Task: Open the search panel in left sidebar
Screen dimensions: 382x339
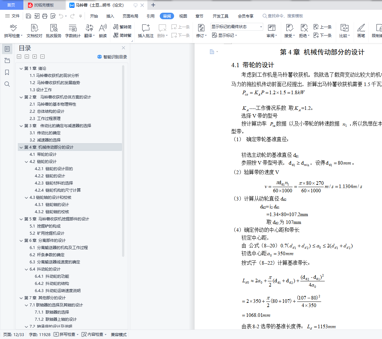Action: pos(7,84)
